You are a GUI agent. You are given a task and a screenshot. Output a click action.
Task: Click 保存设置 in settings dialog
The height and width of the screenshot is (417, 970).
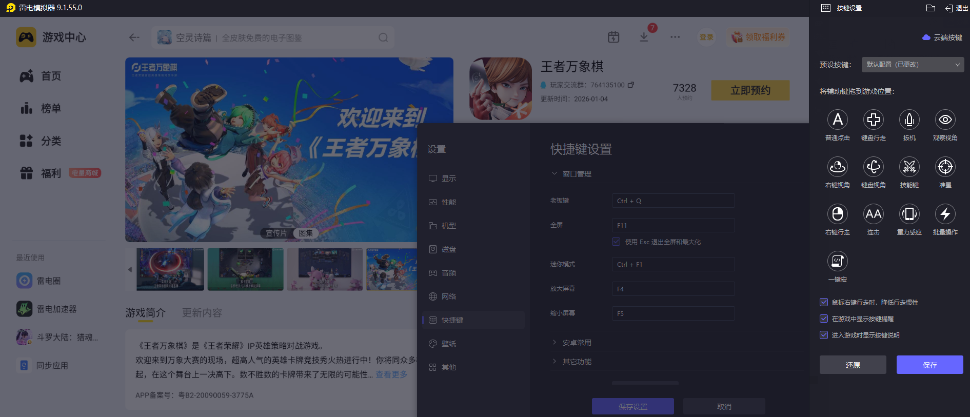point(633,406)
